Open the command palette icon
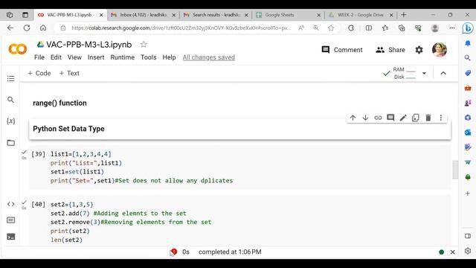 (x=10, y=220)
